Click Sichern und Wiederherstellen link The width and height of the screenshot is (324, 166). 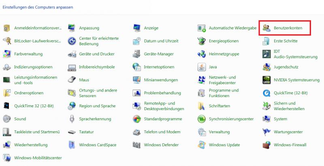click(x=289, y=106)
